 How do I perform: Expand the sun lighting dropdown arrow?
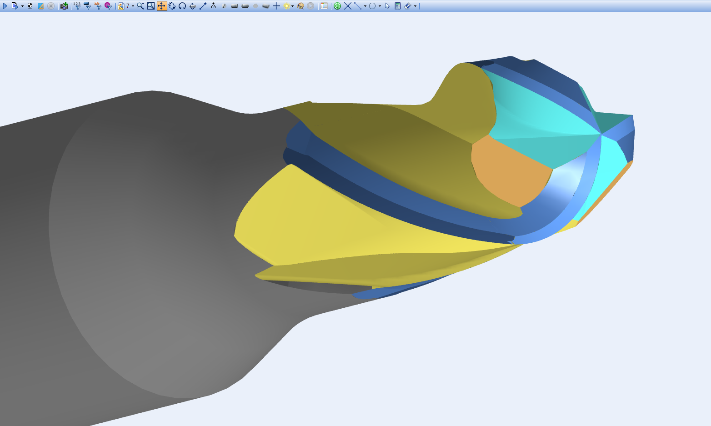(292, 6)
